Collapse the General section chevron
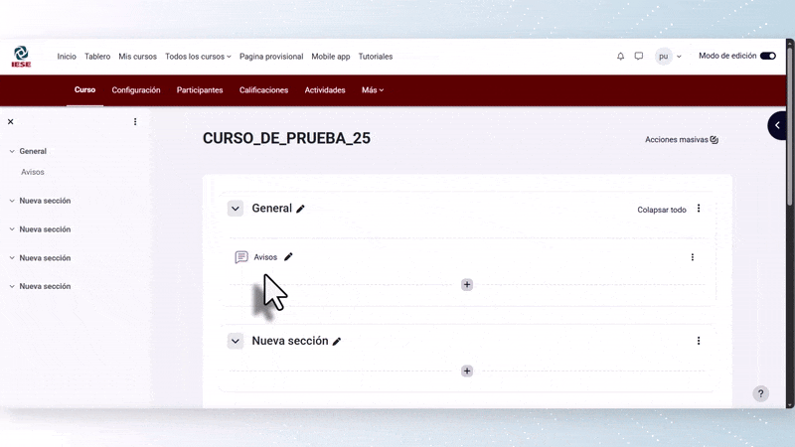This screenshot has height=447, width=795. 236,209
